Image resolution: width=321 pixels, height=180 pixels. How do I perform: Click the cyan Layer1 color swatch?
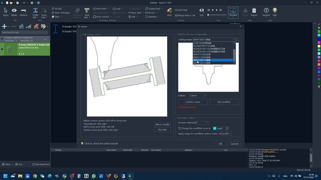click(215, 128)
